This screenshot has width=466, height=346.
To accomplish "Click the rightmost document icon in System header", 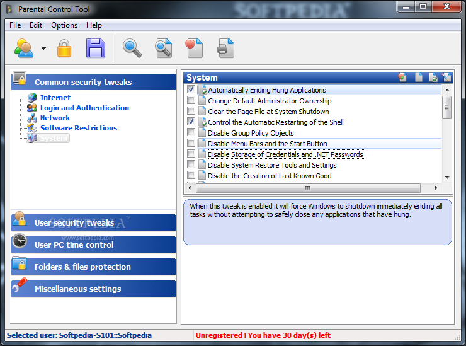I will pyautogui.click(x=446, y=78).
